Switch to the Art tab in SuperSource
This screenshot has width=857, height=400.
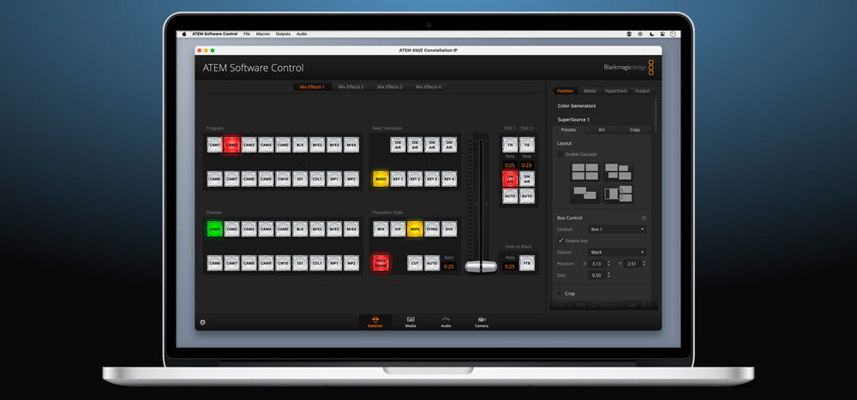602,130
